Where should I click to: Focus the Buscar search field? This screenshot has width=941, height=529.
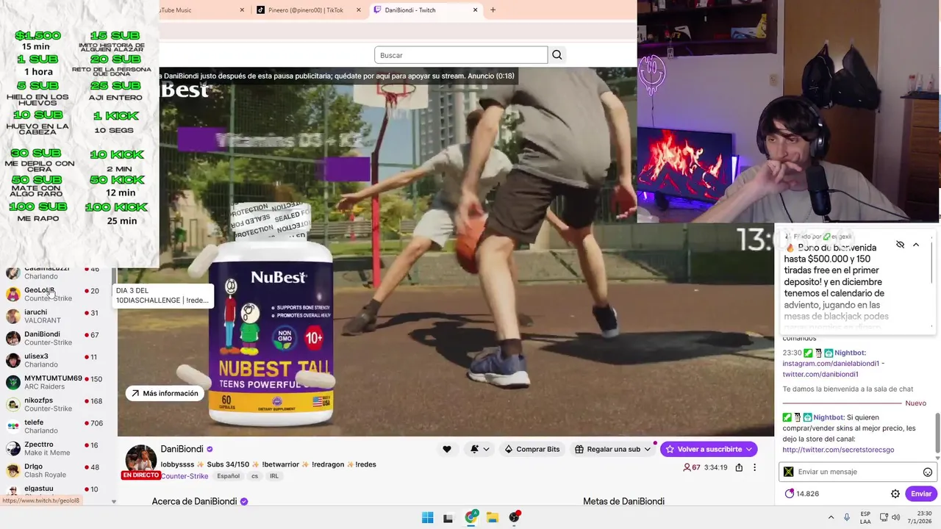point(461,55)
